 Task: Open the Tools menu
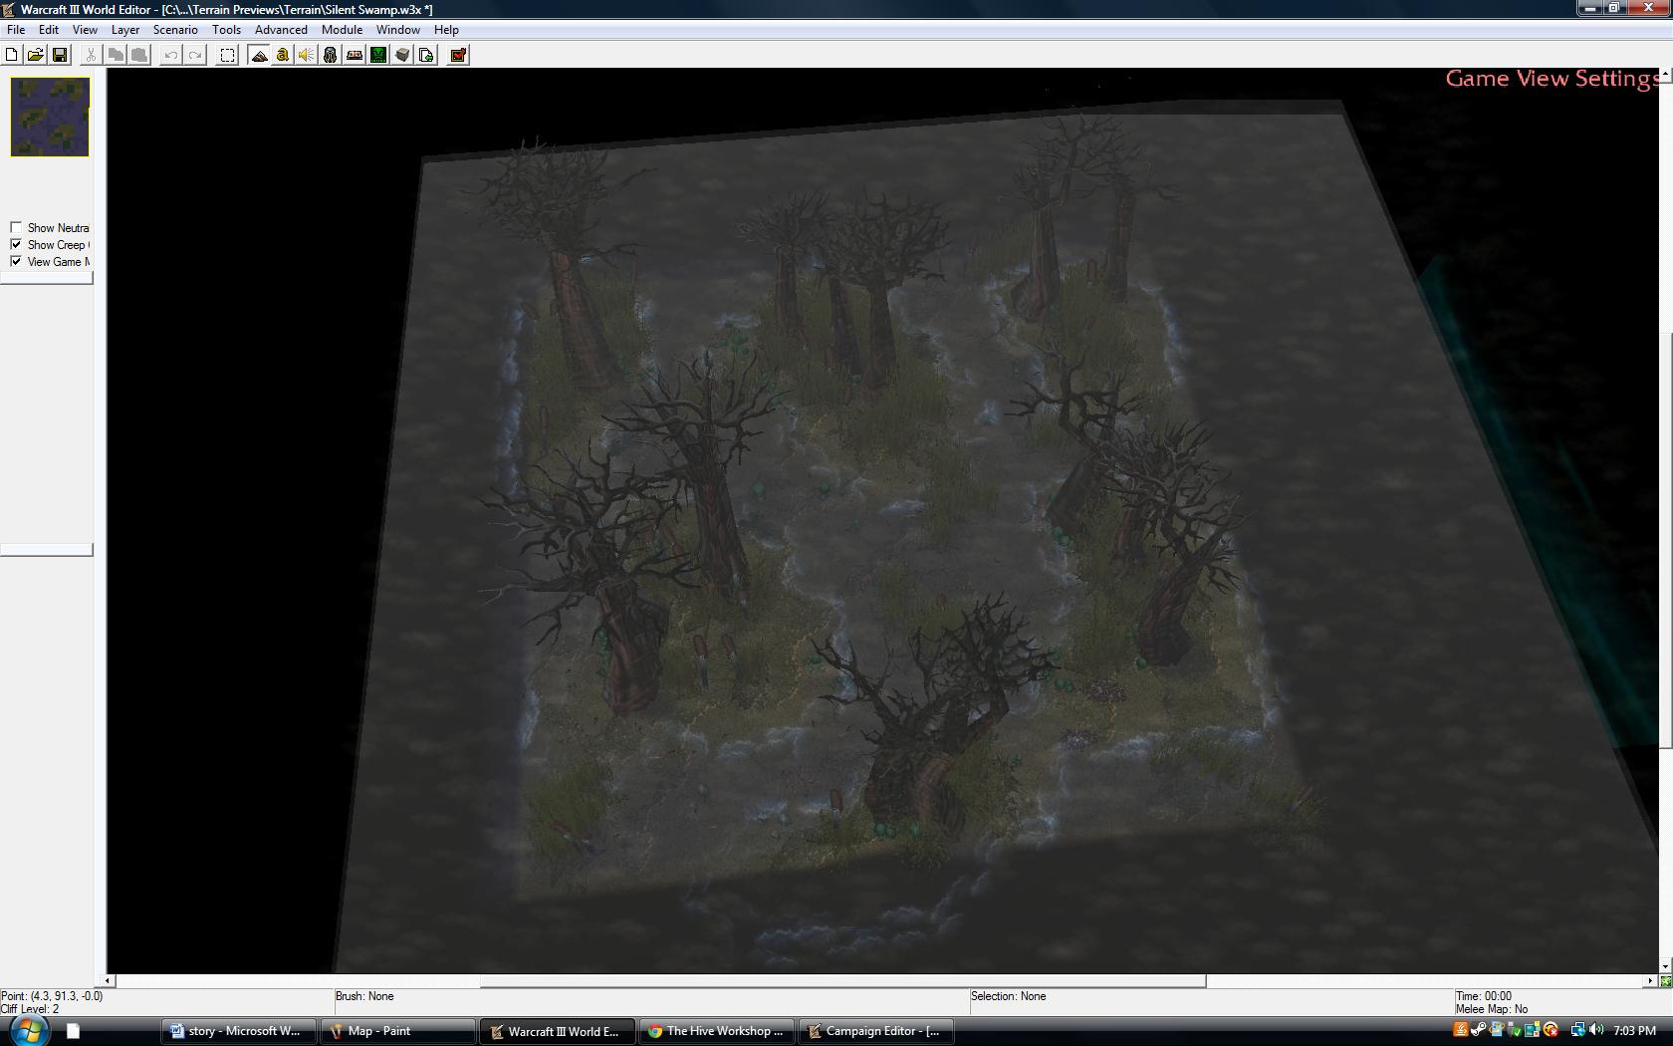[x=226, y=30]
